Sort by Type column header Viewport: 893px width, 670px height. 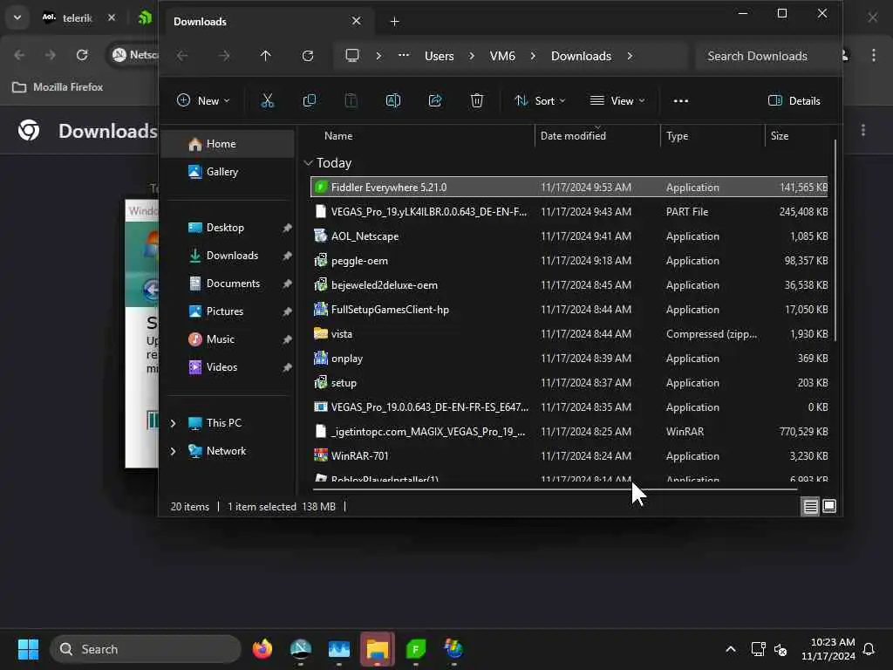[x=712, y=135]
